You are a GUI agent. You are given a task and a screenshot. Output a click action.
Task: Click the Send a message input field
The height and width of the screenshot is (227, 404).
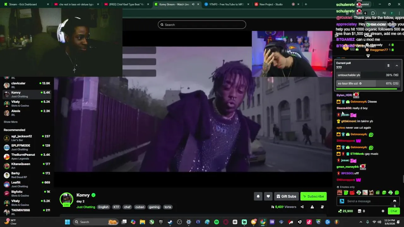click(368, 201)
